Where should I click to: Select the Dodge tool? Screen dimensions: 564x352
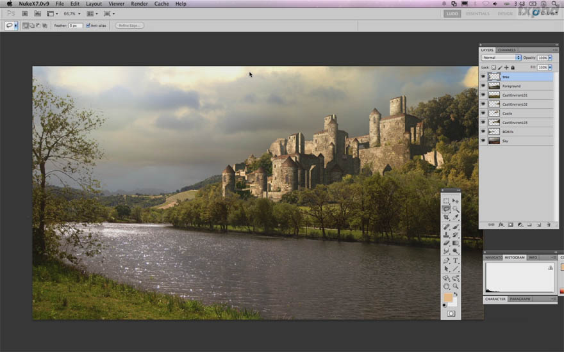tap(456, 251)
